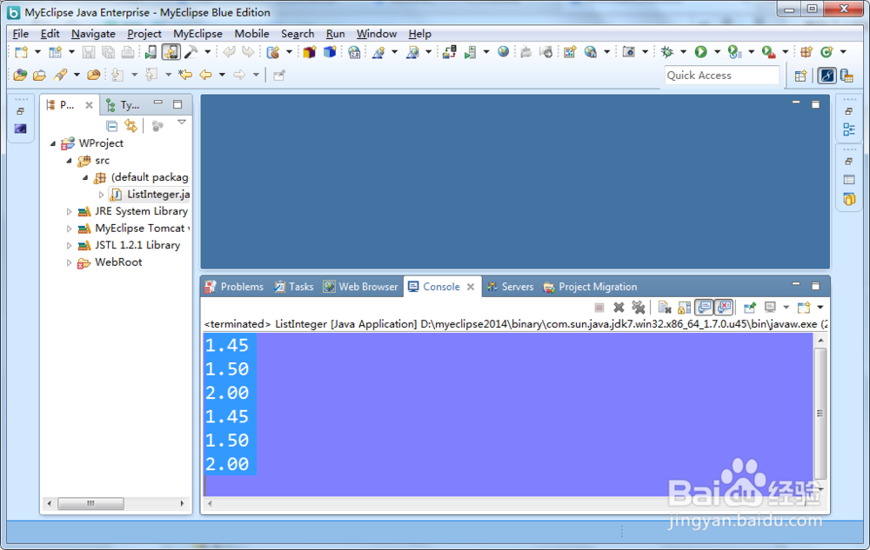Image resolution: width=870 pixels, height=550 pixels.
Task: Open Back history dropdown arrow
Action: (222, 75)
